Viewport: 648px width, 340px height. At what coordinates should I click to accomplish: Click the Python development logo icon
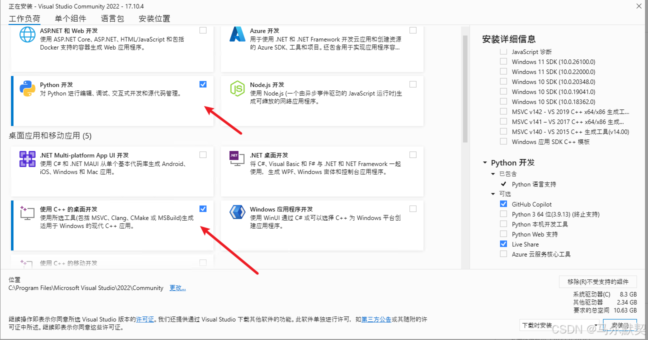27,89
